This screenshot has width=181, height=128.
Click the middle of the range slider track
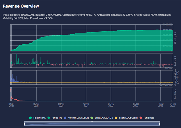(92, 124)
